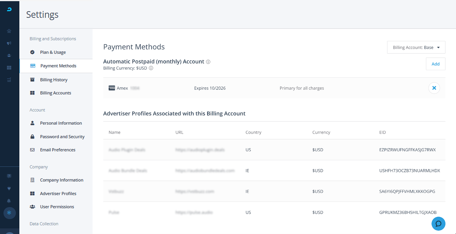The width and height of the screenshot is (456, 234).
Task: Expand the Billing Account: Base dropdown
Action: 416,48
